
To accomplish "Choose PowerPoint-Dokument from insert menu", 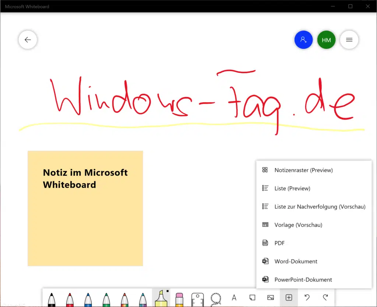I will tap(303, 280).
